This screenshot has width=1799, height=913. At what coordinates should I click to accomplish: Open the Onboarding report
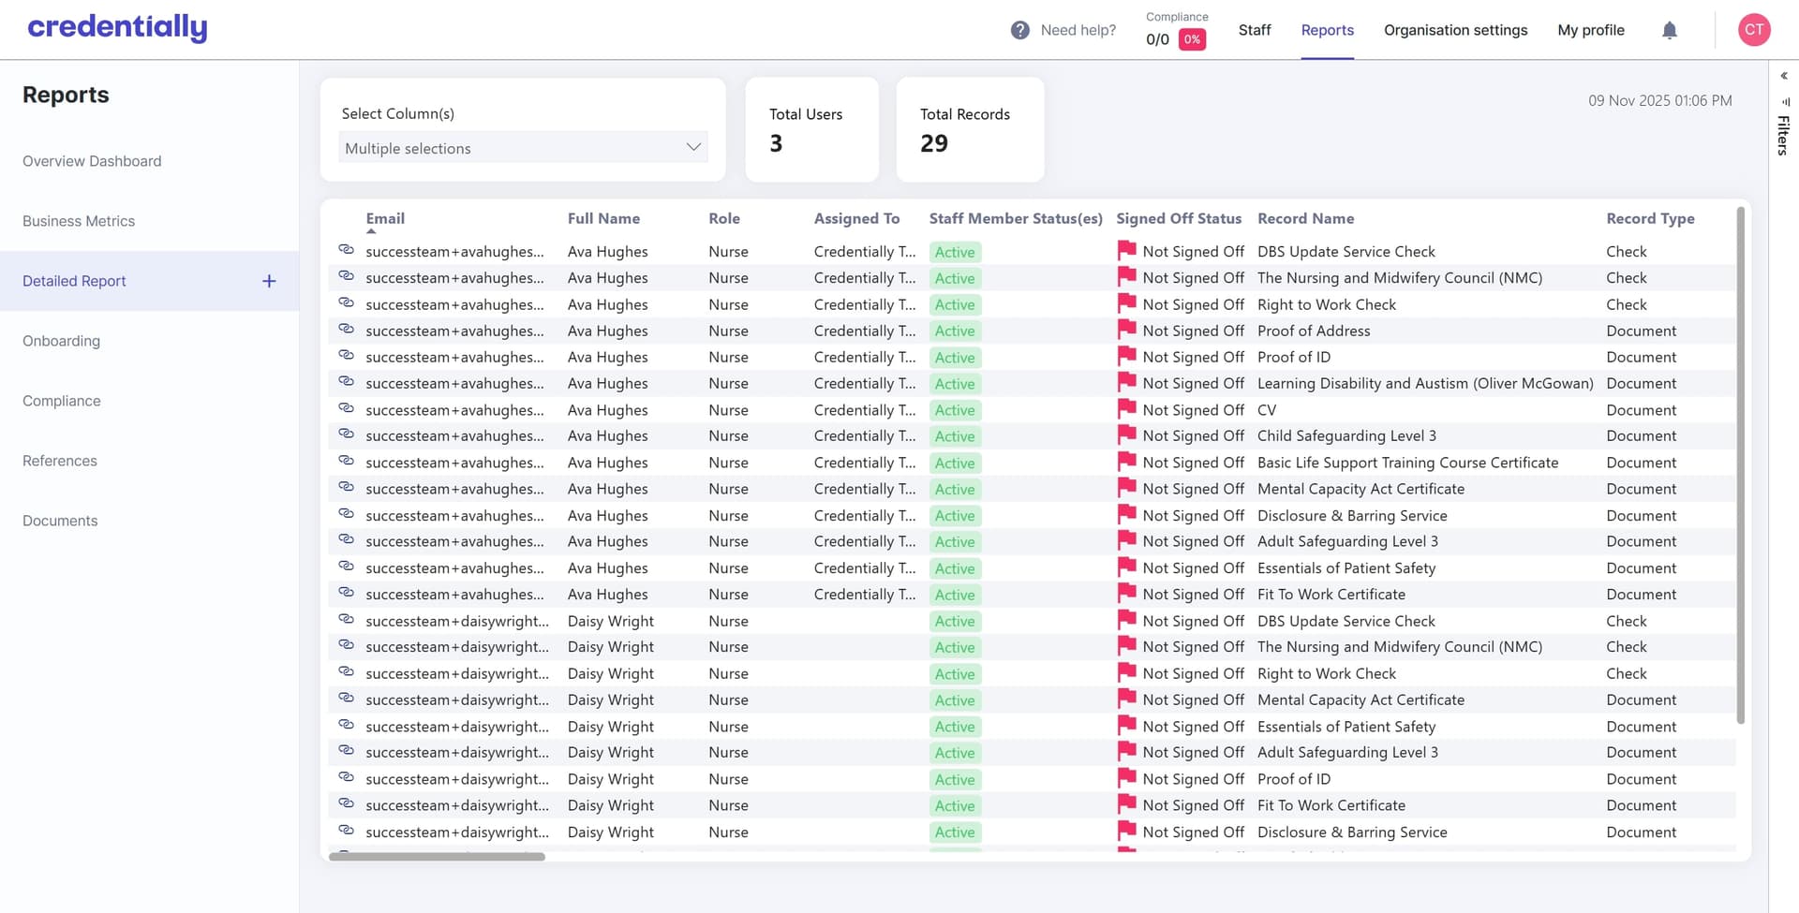(61, 341)
